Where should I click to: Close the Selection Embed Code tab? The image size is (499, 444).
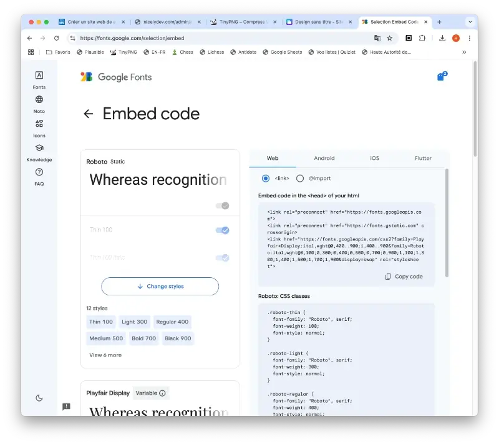tap(426, 22)
